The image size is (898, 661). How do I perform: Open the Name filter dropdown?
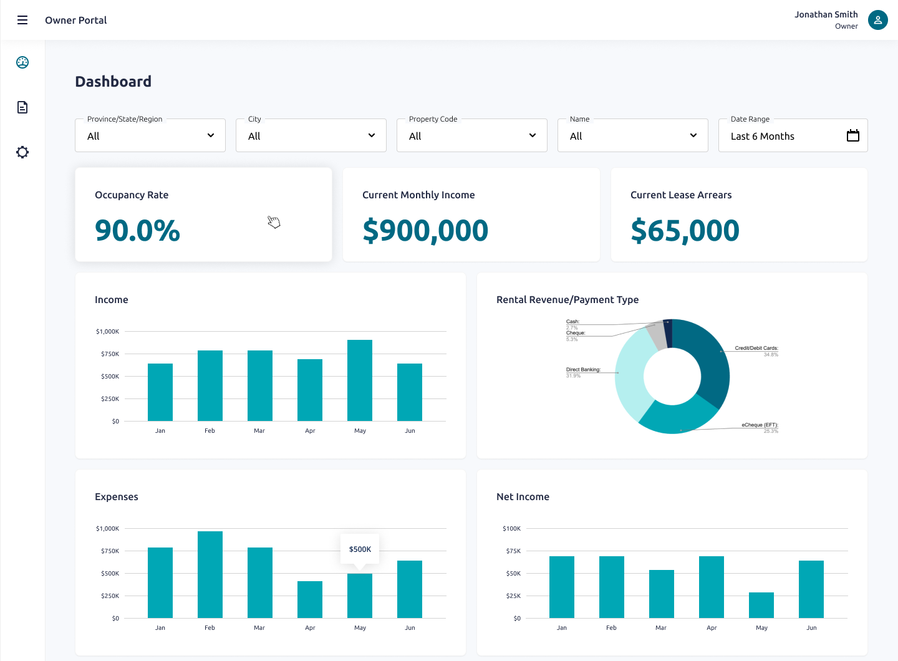(633, 136)
